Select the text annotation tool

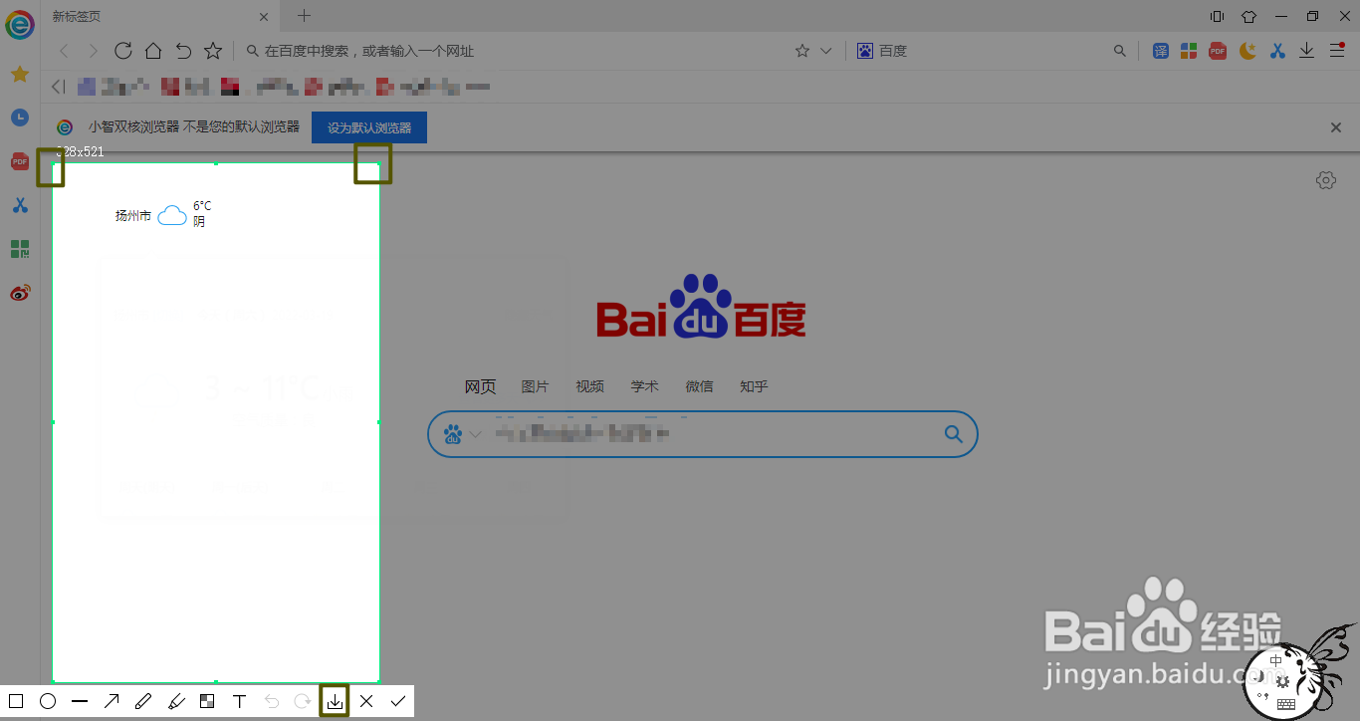pyautogui.click(x=239, y=701)
